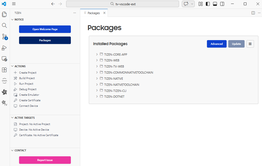
Task: Open Run and Debug view
Action: click(4, 48)
